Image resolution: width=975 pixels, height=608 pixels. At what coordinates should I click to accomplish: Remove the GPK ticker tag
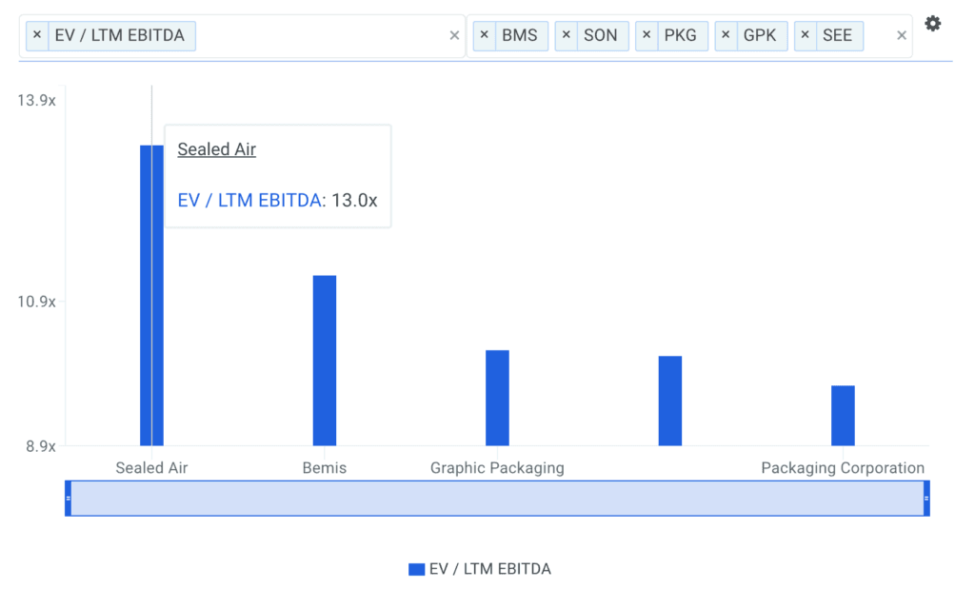pyautogui.click(x=726, y=36)
